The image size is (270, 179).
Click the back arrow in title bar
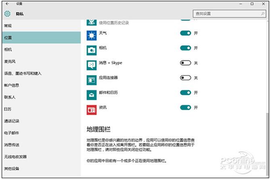[x=7, y=4]
